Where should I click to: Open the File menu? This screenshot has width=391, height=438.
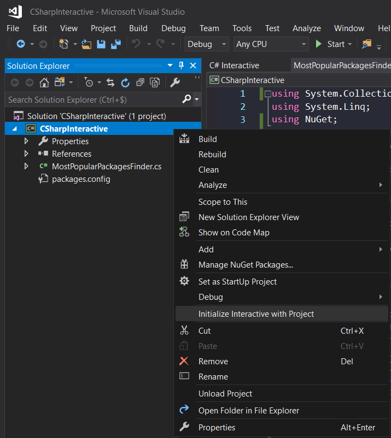tap(13, 28)
